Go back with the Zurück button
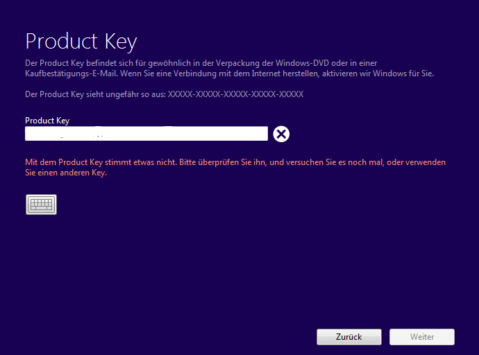The height and width of the screenshot is (355, 479). 348,337
